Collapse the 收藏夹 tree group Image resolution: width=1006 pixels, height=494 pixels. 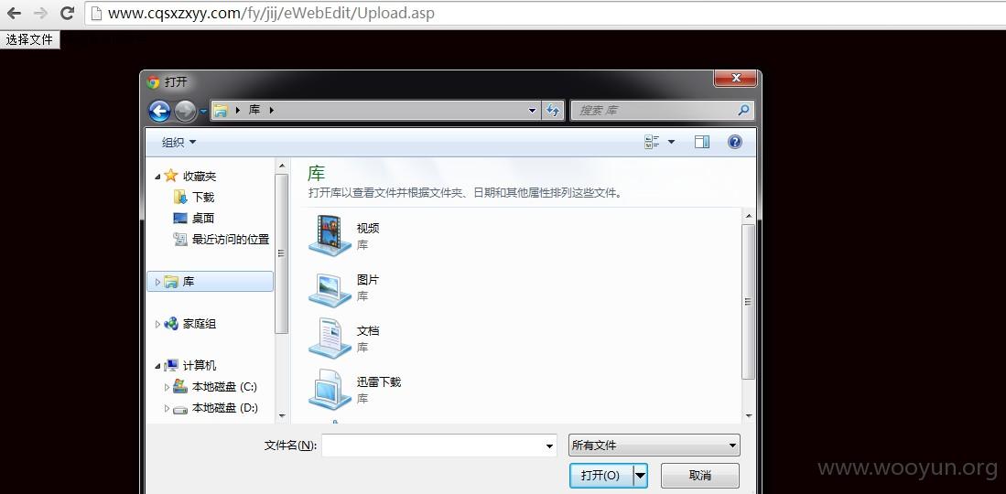[x=157, y=177]
